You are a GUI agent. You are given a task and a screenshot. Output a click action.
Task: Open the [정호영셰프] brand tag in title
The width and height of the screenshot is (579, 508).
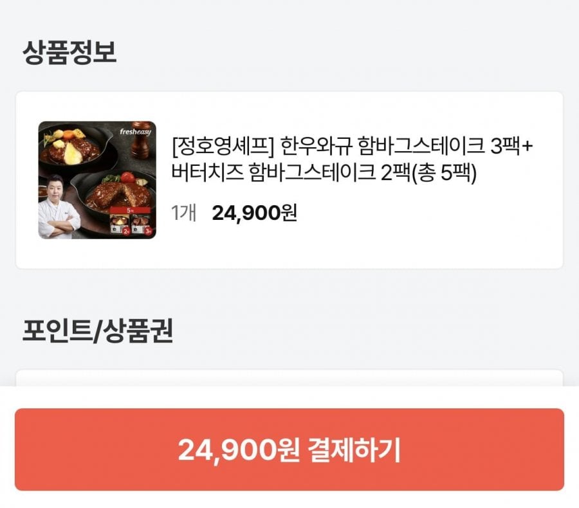(x=223, y=146)
